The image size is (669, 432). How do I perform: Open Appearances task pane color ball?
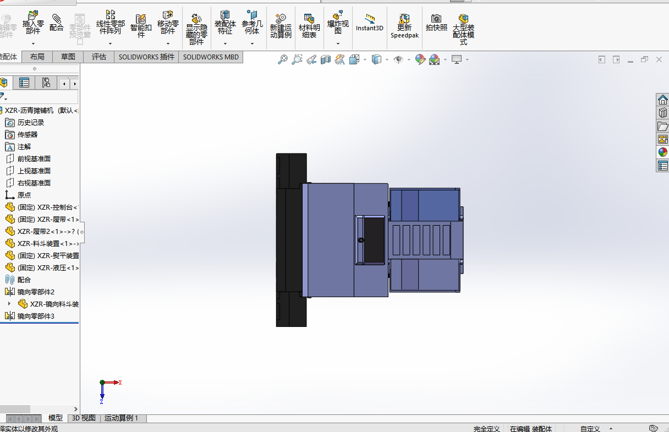[662, 152]
